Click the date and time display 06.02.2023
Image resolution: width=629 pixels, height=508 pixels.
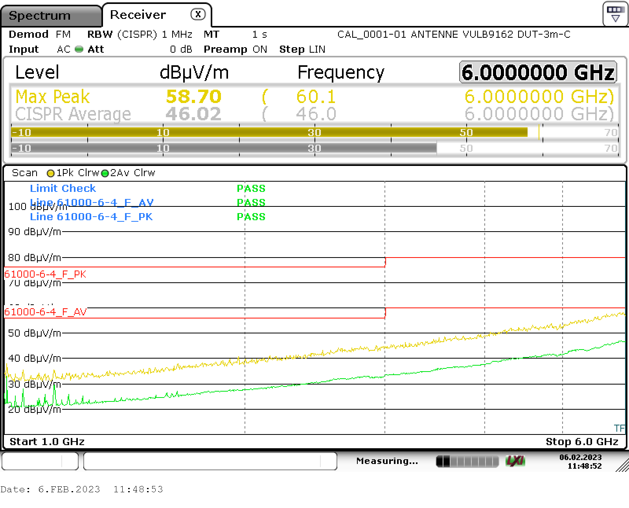(x=581, y=462)
